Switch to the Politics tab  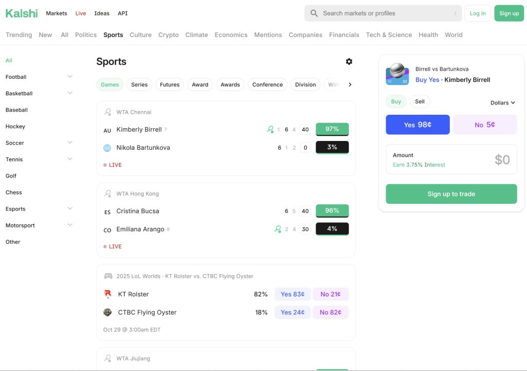pyautogui.click(x=85, y=34)
